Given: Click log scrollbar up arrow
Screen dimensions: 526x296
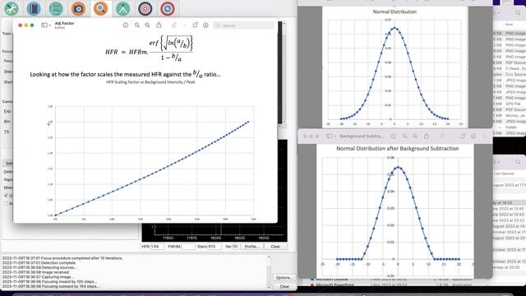Looking at the screenshot, I should pyautogui.click(x=269, y=257).
